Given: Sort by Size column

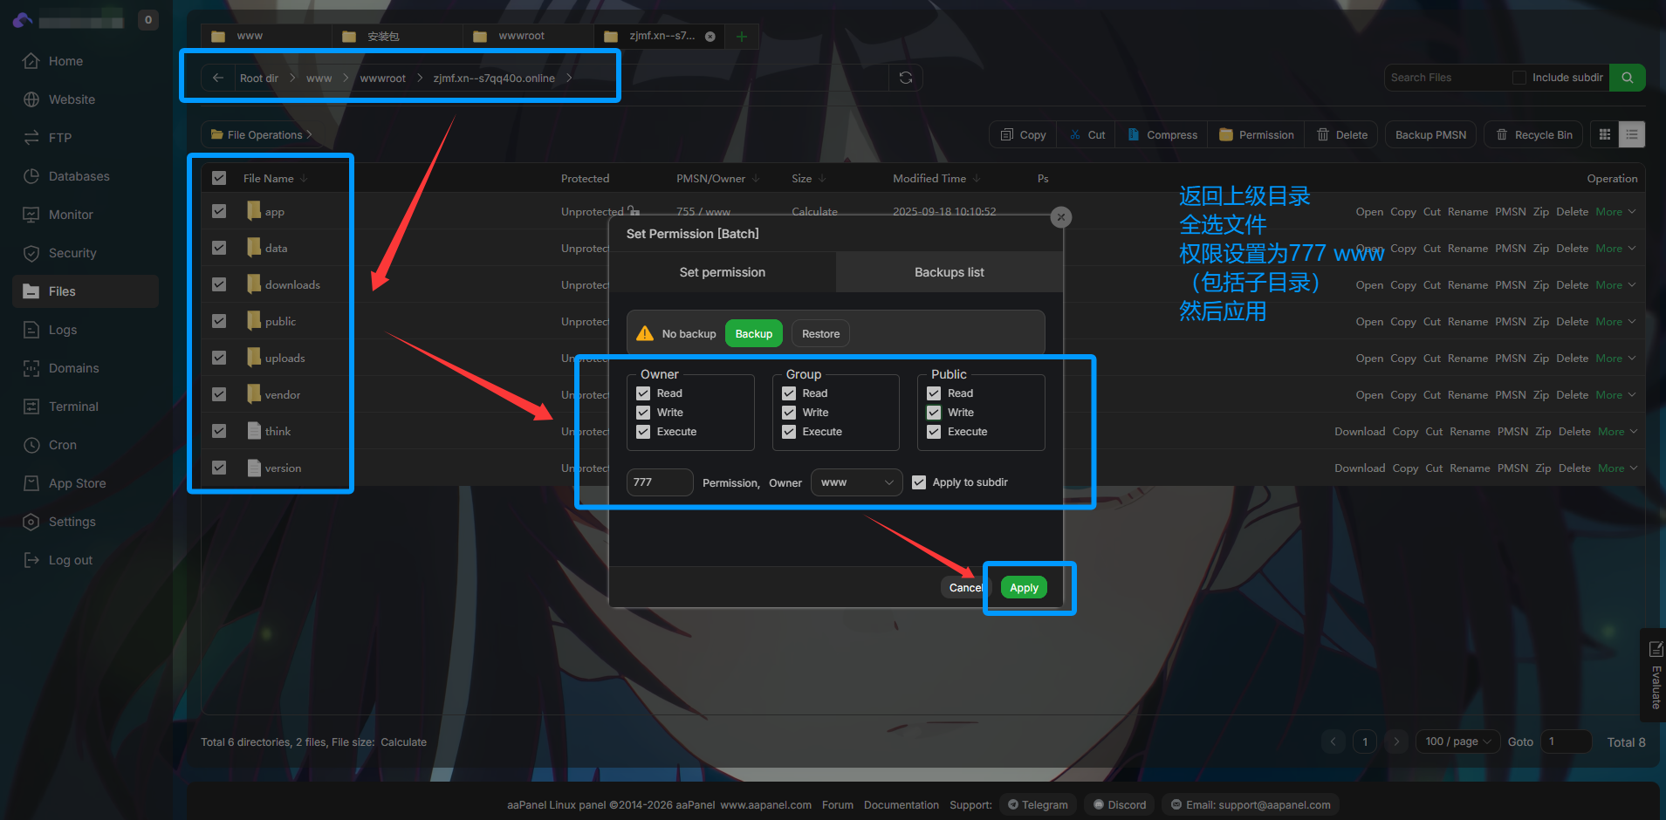Looking at the screenshot, I should pos(808,178).
